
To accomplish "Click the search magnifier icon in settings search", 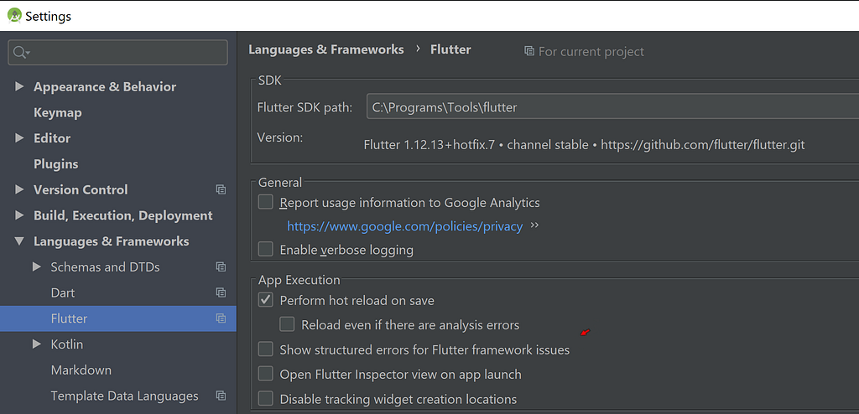I will click(20, 53).
